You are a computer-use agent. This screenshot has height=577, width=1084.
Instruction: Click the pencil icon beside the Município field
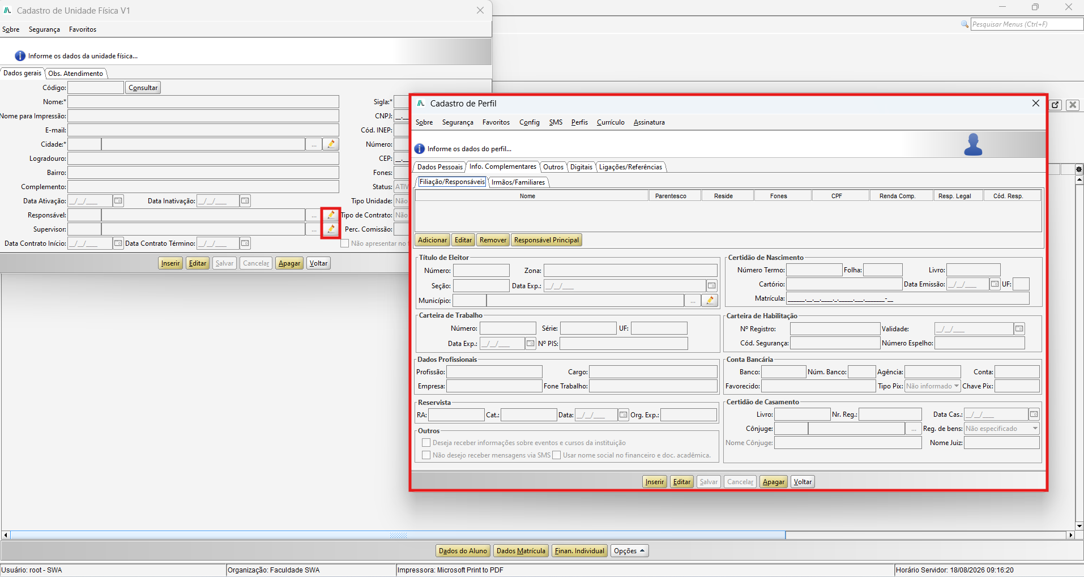[710, 301]
